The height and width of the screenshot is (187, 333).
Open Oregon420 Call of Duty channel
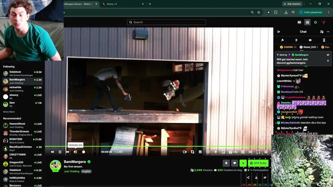22,164
